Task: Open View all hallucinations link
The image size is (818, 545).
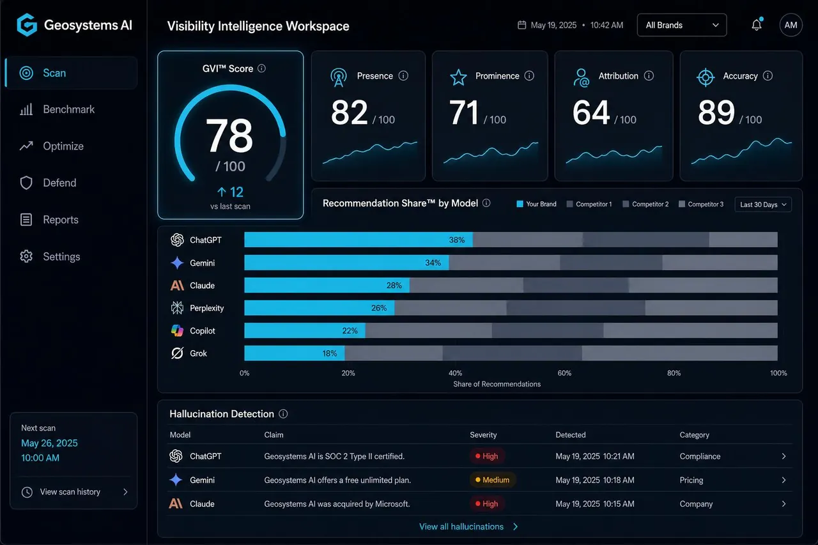Action: coord(468,526)
